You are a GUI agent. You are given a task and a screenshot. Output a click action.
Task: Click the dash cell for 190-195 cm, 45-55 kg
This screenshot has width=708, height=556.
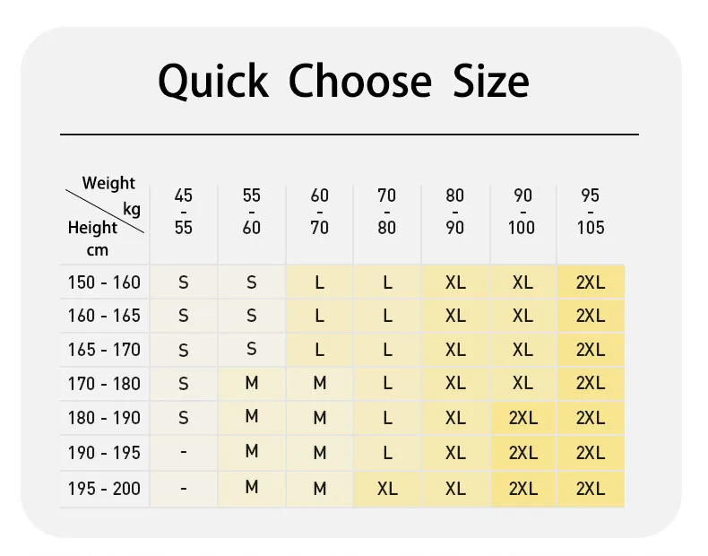184,452
